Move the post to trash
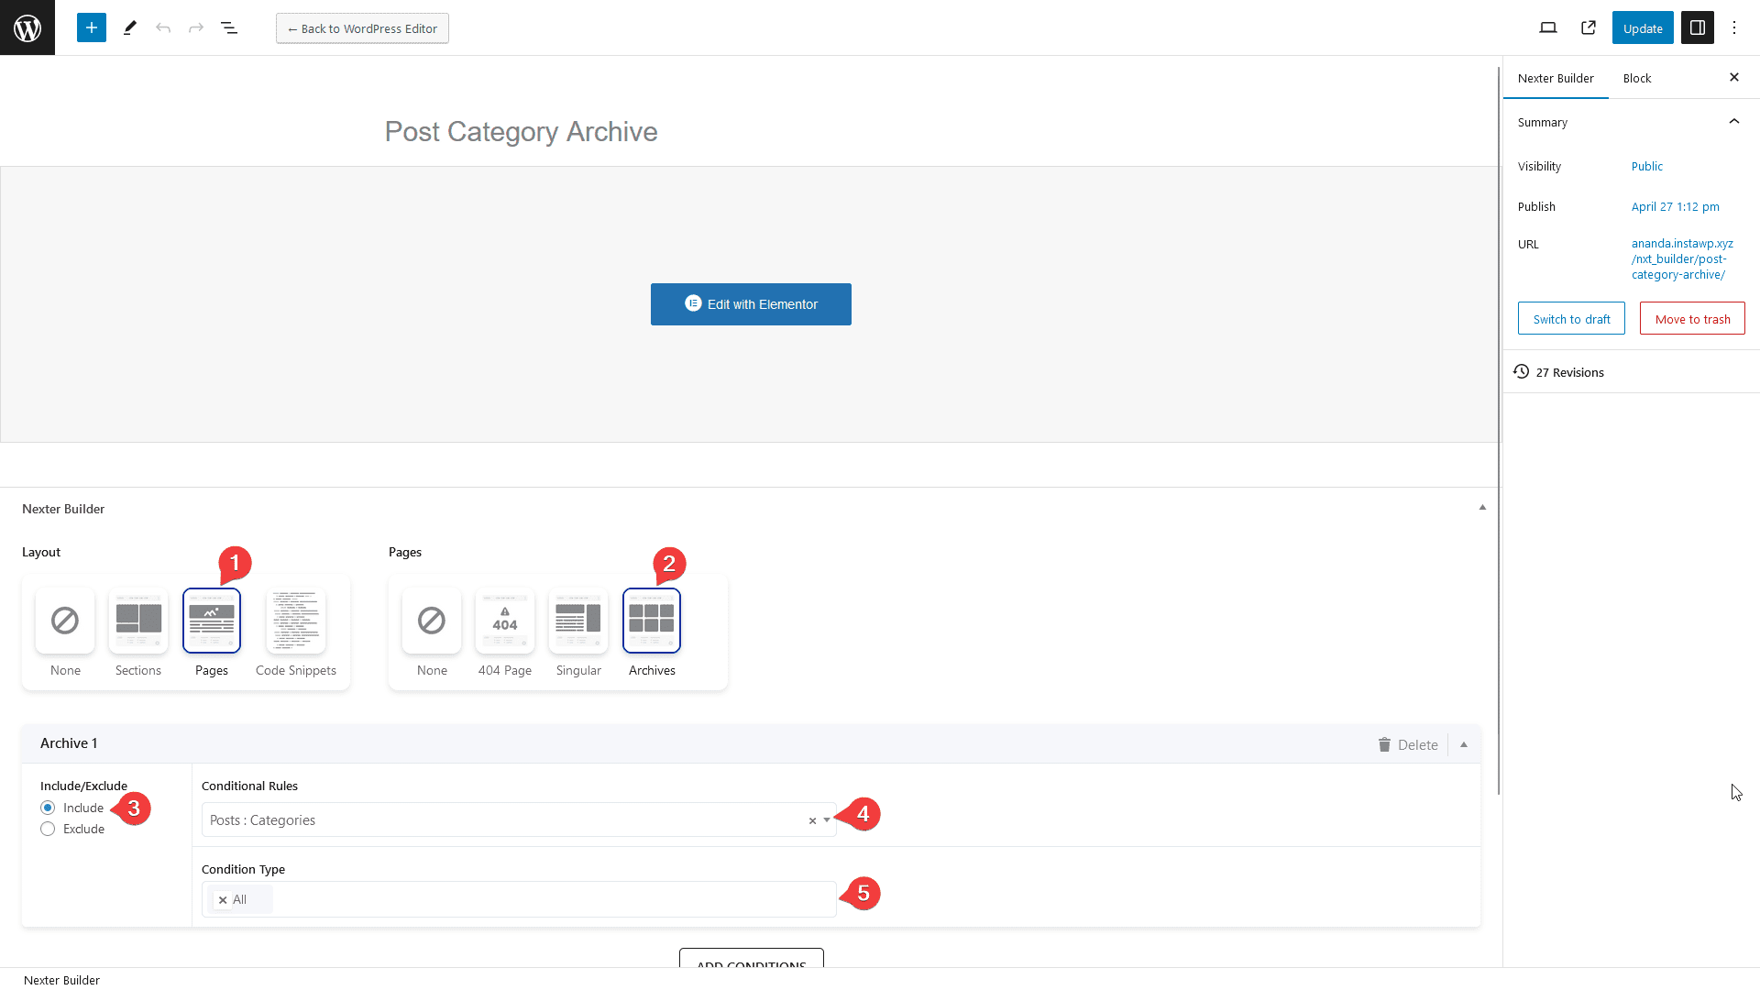 click(x=1692, y=319)
